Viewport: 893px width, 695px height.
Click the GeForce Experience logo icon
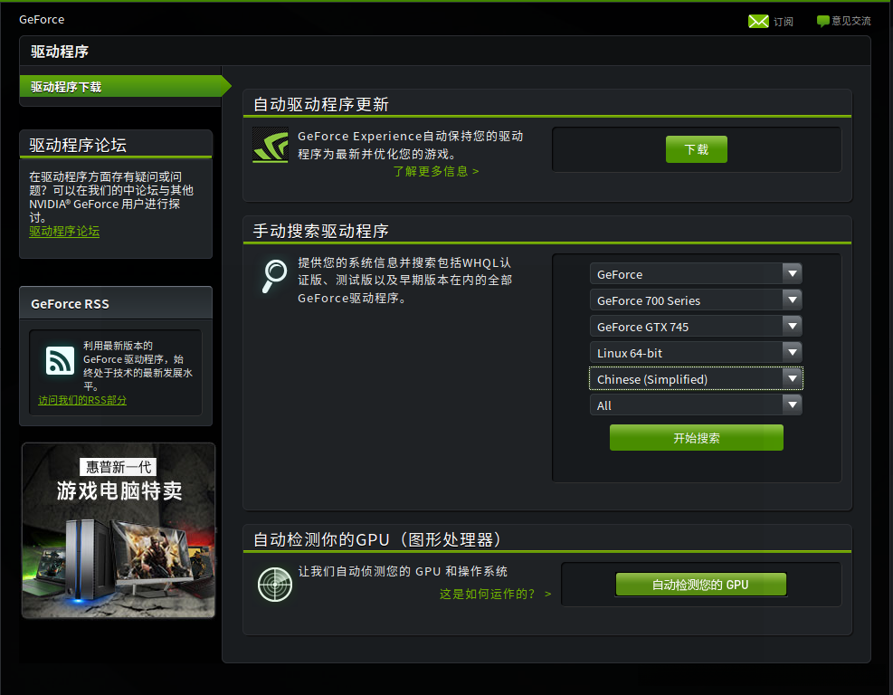(x=270, y=145)
